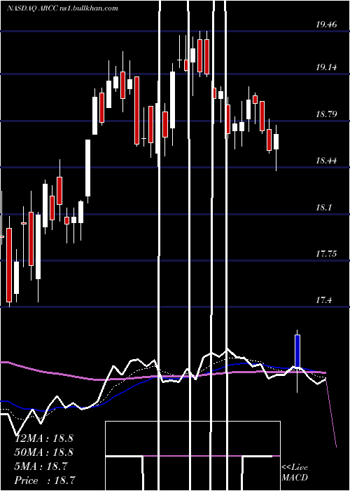This screenshot has width=350, height=491.
Task: Click the 18.44 price level label
Action: pos(326,161)
